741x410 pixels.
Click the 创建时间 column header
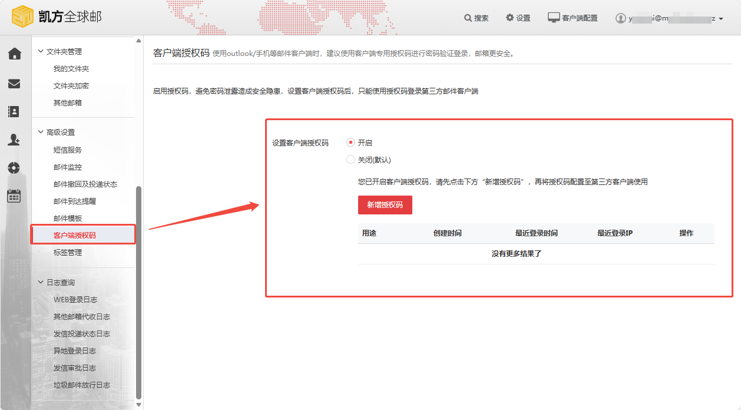448,233
